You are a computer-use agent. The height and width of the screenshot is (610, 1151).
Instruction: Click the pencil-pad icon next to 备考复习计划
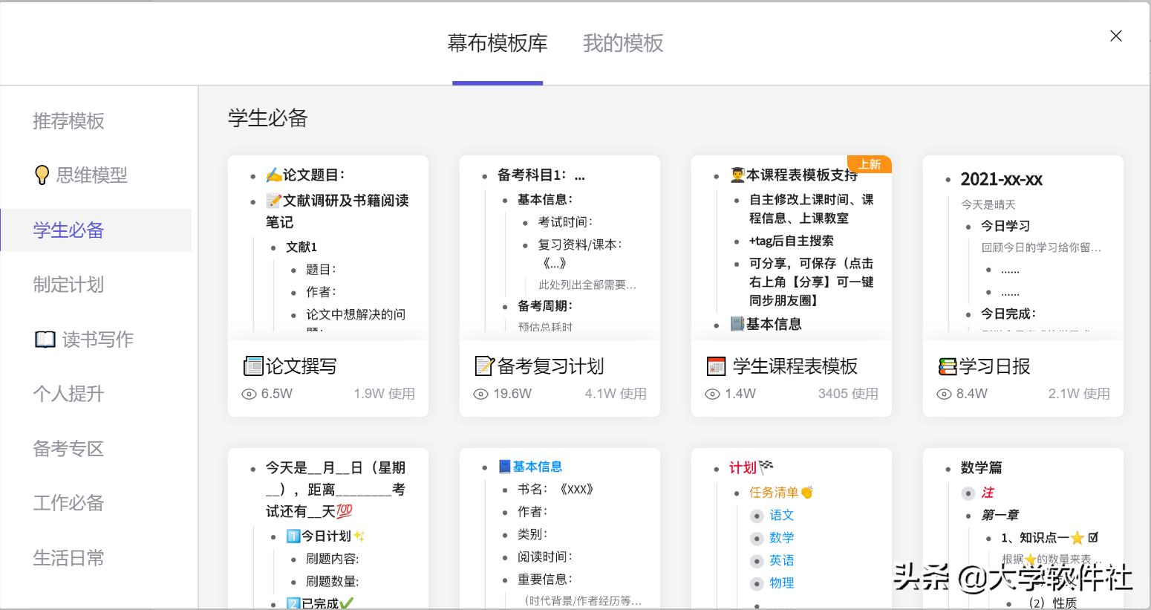pos(484,366)
